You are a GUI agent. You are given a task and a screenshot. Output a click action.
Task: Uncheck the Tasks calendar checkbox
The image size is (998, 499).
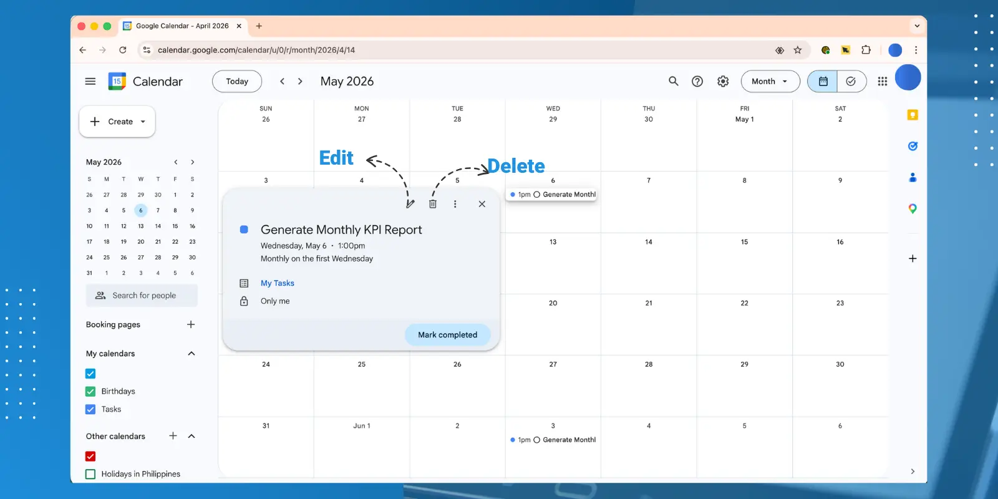pyautogui.click(x=90, y=410)
